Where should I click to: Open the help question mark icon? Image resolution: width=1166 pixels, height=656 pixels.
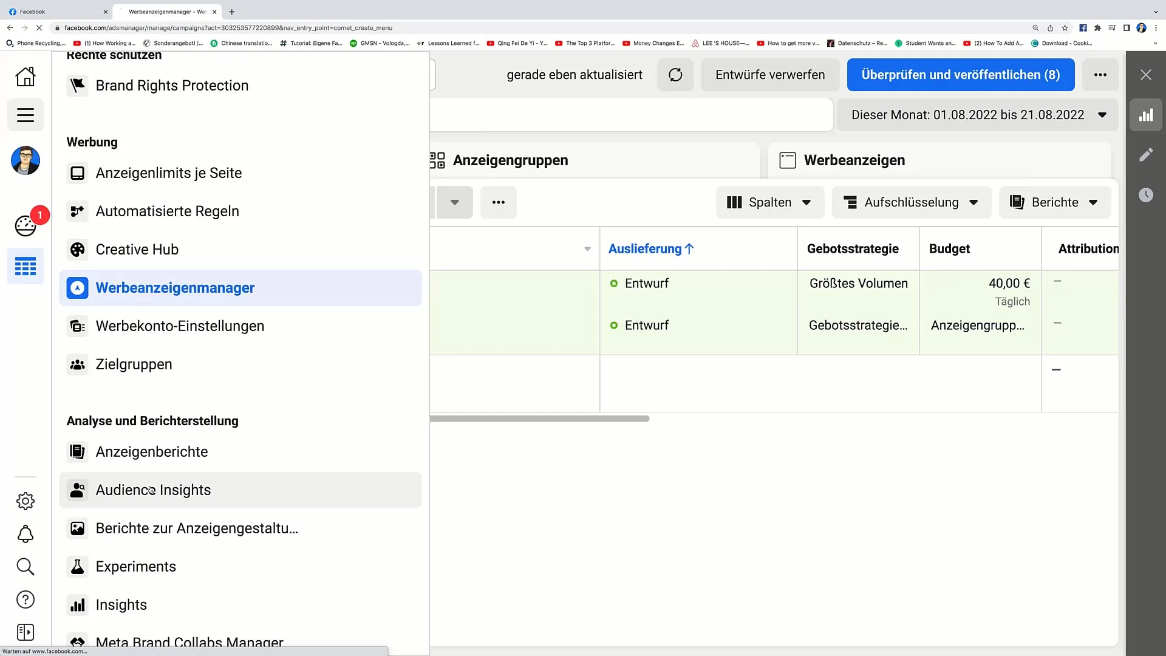click(26, 600)
